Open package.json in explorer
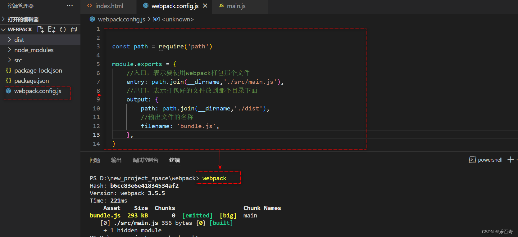Screen dimensions: 518x237 [40, 81]
